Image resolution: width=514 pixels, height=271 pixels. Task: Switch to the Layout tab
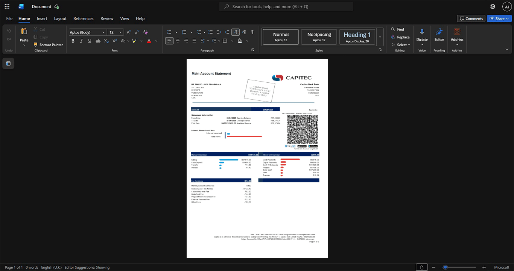[x=60, y=18]
